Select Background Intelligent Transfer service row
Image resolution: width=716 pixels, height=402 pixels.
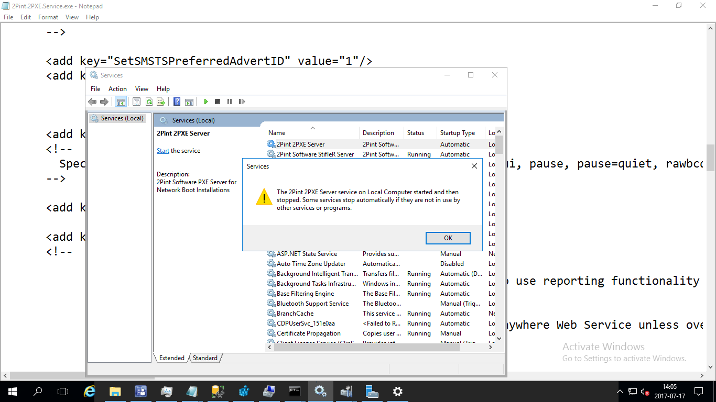point(381,274)
